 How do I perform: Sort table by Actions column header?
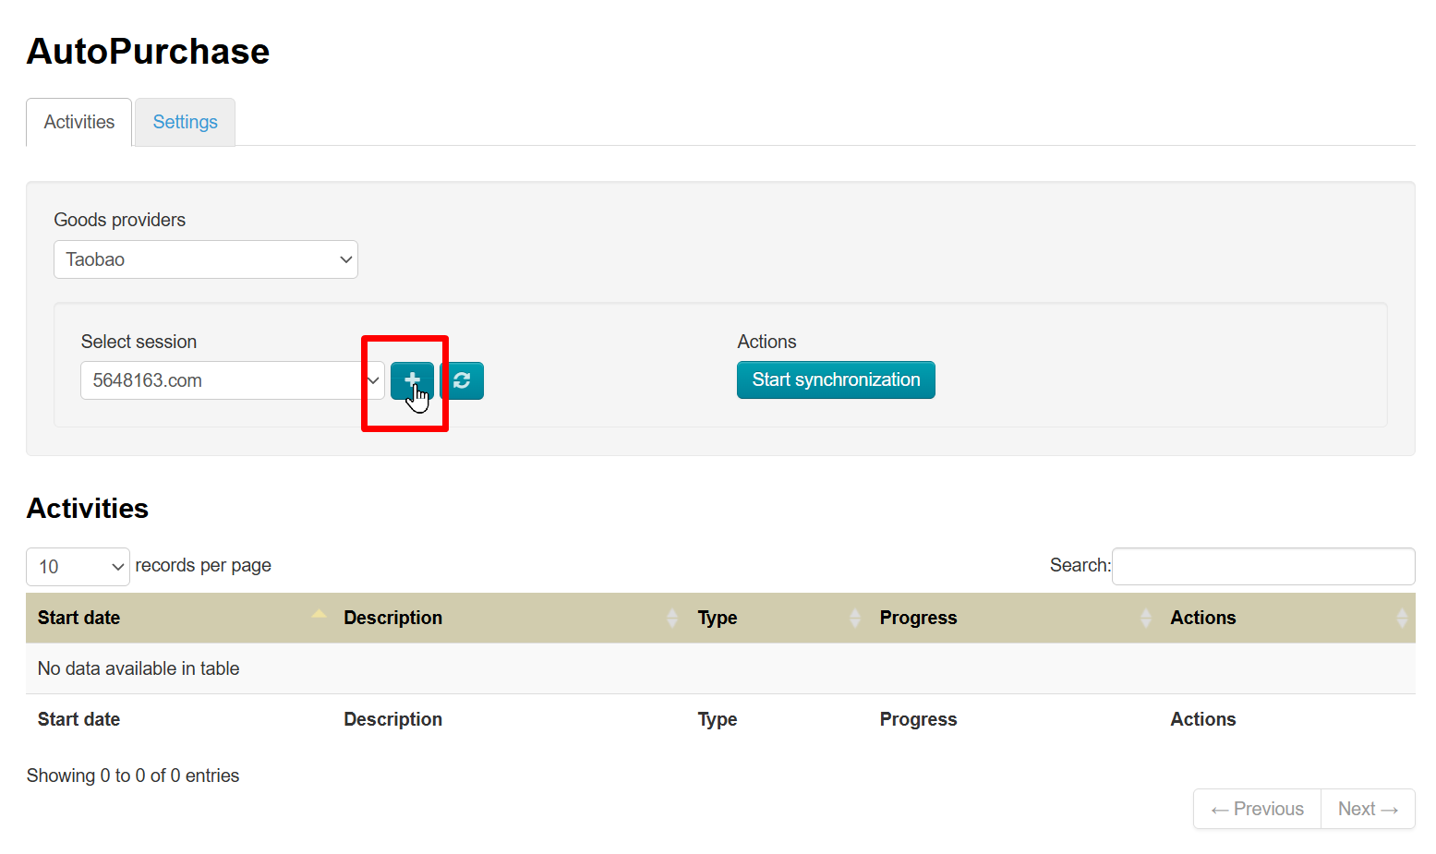point(1202,618)
